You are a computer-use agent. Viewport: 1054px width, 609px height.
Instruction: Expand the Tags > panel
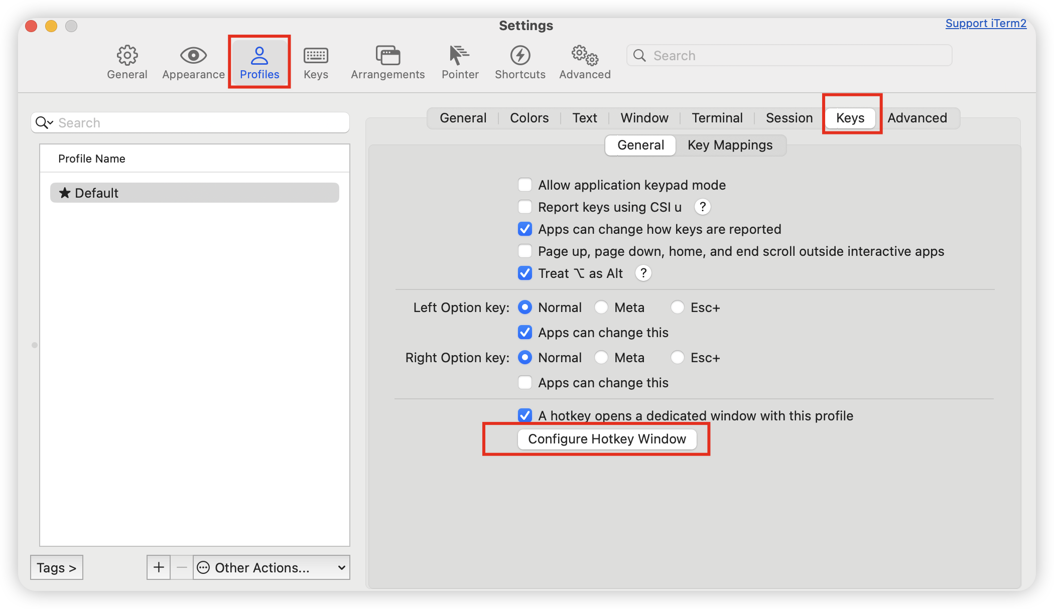coord(56,567)
